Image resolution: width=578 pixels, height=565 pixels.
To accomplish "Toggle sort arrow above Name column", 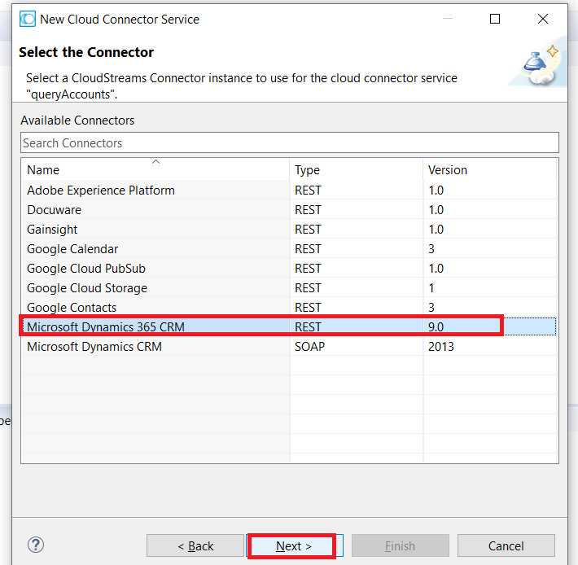I will click(x=156, y=162).
